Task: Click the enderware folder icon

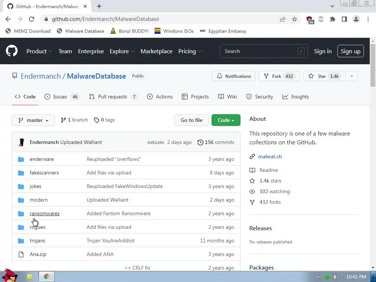Action: pos(21,159)
